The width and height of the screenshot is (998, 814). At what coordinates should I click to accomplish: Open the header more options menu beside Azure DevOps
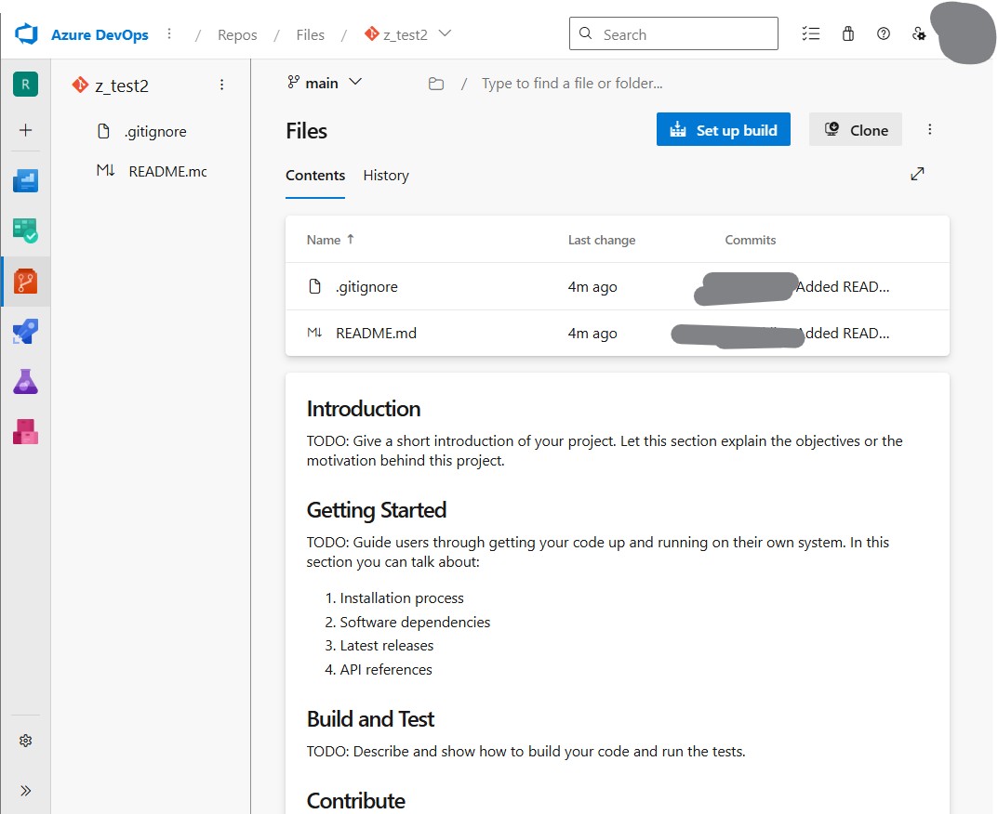(169, 33)
